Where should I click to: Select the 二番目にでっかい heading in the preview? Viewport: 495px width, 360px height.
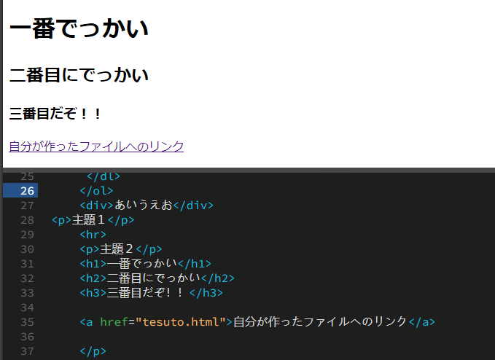point(79,75)
